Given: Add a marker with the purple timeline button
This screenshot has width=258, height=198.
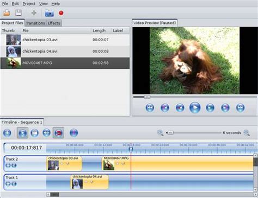Looking at the screenshot, I should point(73,133).
